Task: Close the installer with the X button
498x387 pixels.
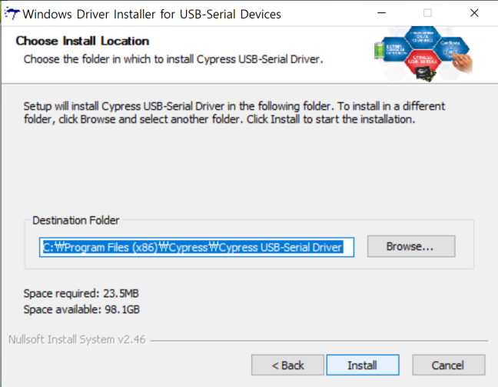Action: pos(474,13)
